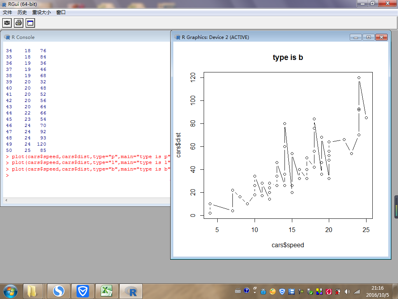This screenshot has height=299, width=398.
Task: Click the return-focus-to-console toolbar icon
Action: point(30,23)
